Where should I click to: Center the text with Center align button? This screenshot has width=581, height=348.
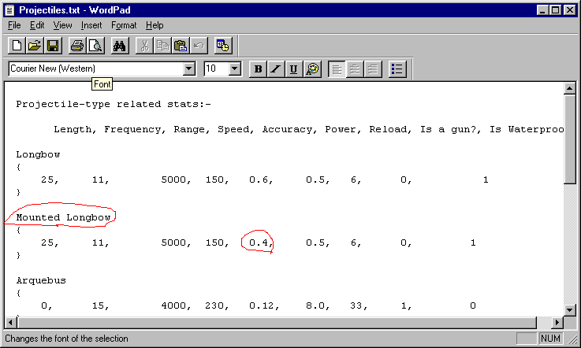point(355,68)
